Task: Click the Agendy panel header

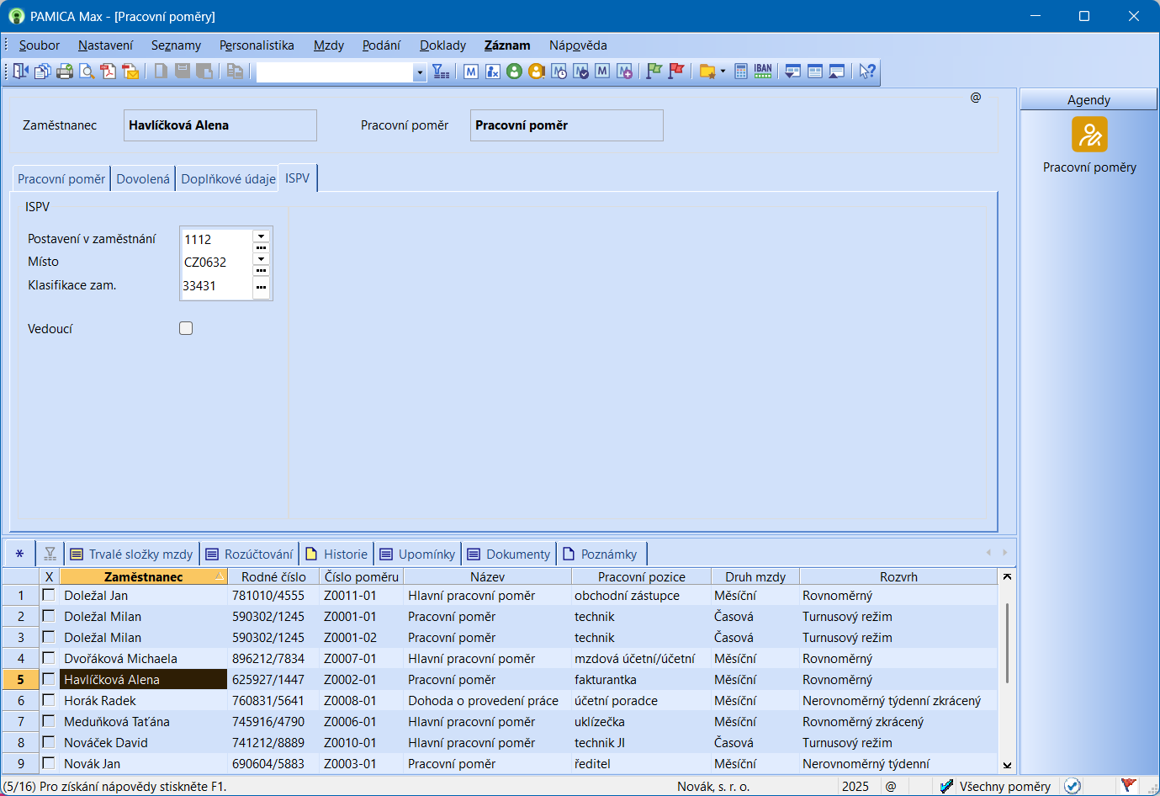Action: 1088,99
